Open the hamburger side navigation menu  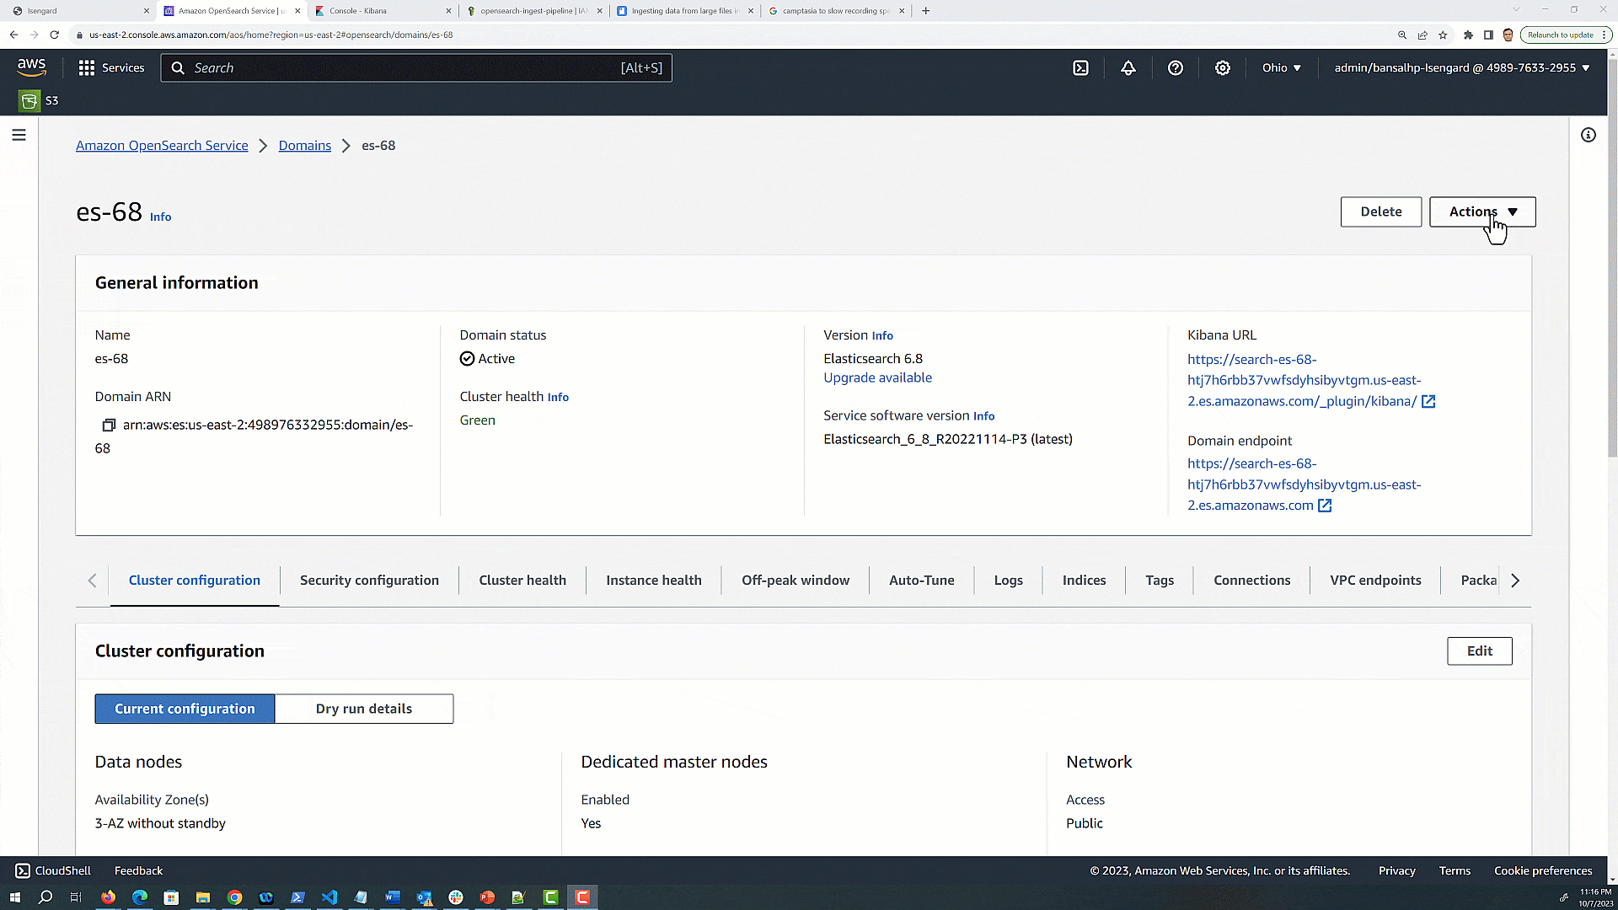tap(19, 135)
